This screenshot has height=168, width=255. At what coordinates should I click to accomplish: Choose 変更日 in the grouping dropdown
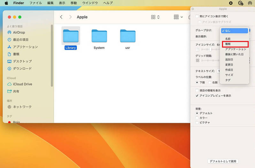pyautogui.click(x=235, y=65)
